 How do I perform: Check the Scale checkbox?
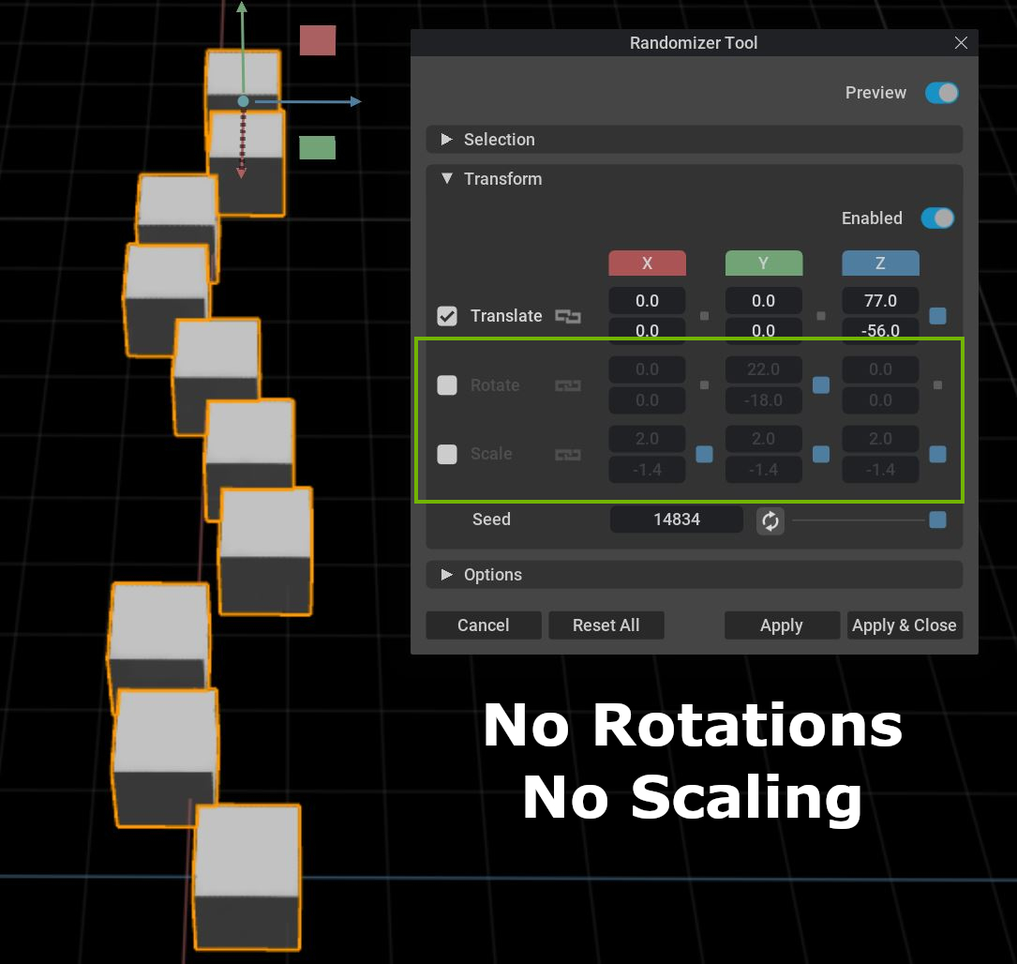click(x=447, y=454)
